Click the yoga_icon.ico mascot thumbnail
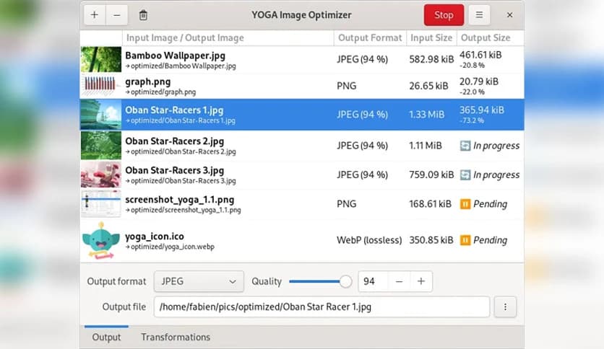The height and width of the screenshot is (349, 604). tap(101, 241)
